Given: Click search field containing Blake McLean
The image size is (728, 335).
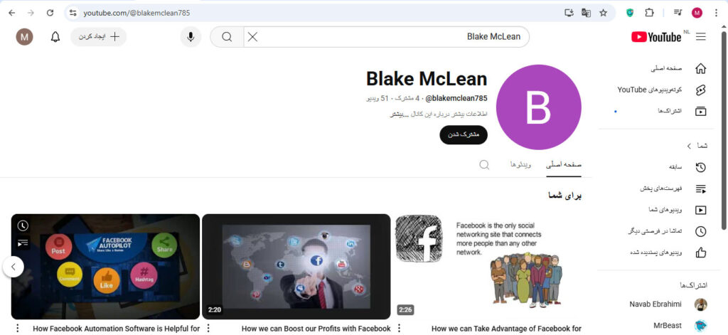Looking at the screenshot, I should 386,37.
